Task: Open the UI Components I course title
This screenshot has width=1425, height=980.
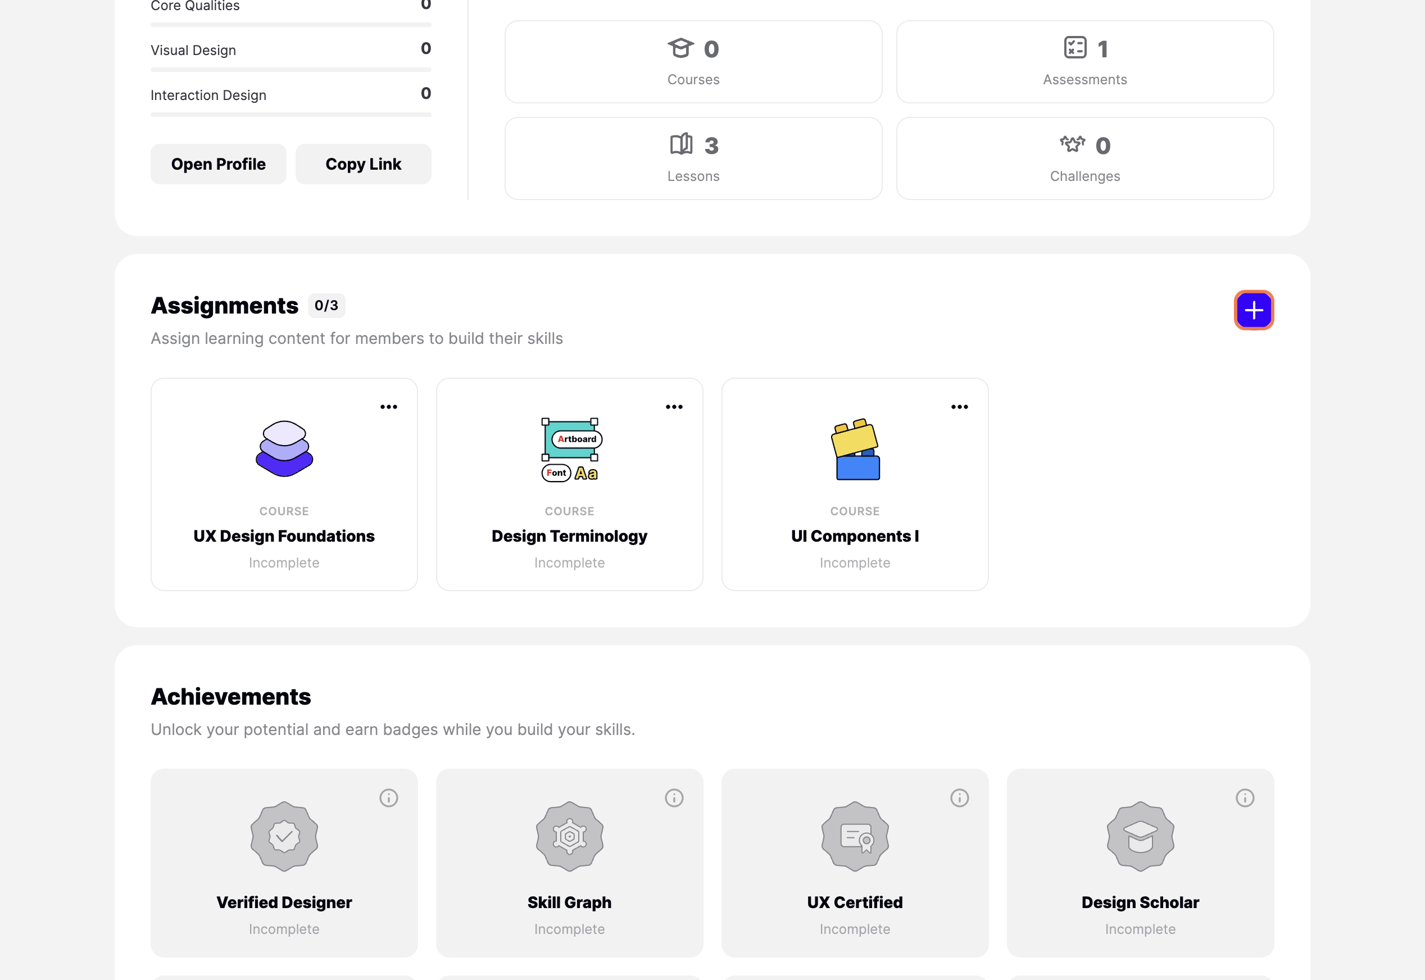Action: (855, 536)
